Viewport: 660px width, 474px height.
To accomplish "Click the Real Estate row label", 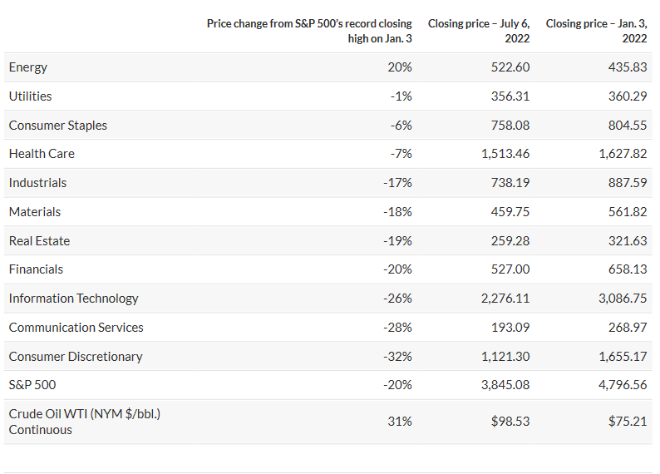I will [39, 241].
